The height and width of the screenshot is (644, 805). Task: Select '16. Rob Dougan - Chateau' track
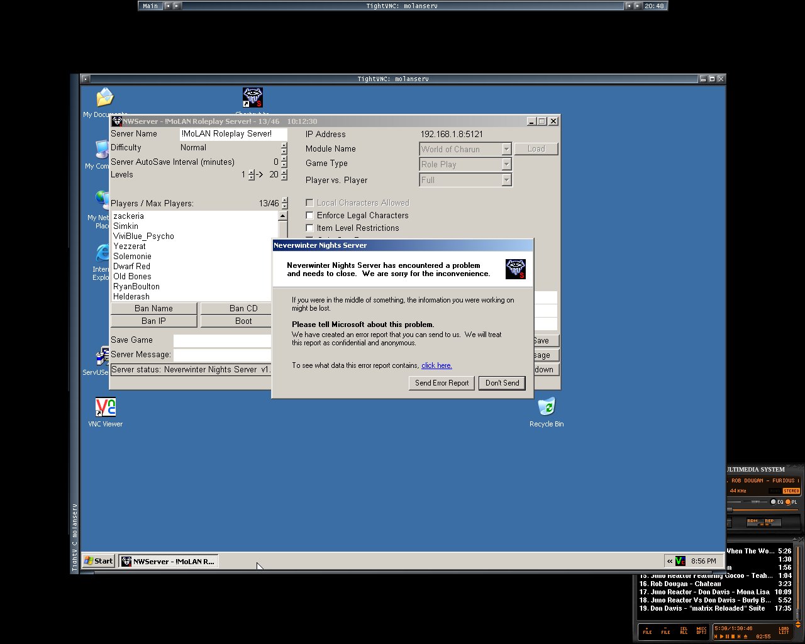pos(715,584)
